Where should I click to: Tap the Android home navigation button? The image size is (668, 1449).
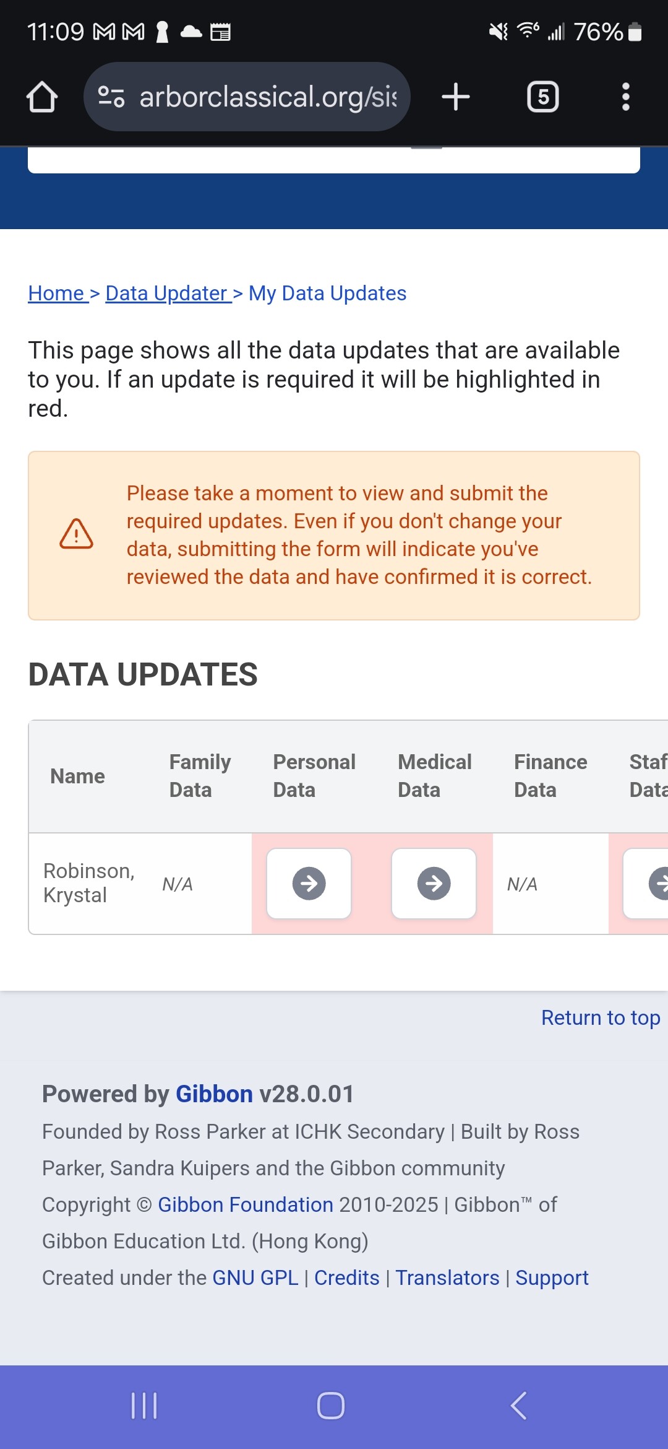pos(331,1406)
